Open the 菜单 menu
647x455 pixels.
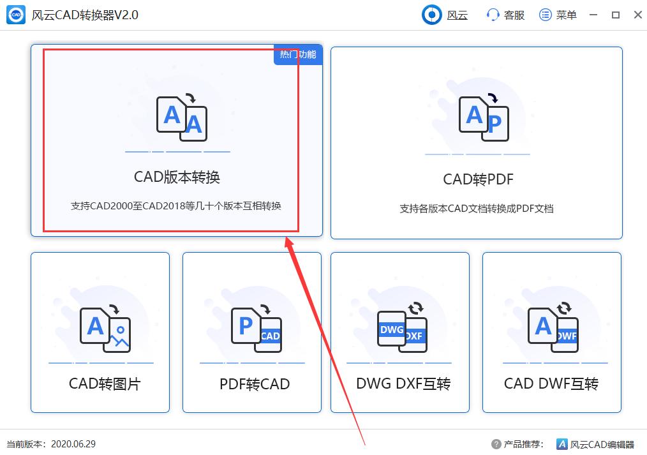547,14
